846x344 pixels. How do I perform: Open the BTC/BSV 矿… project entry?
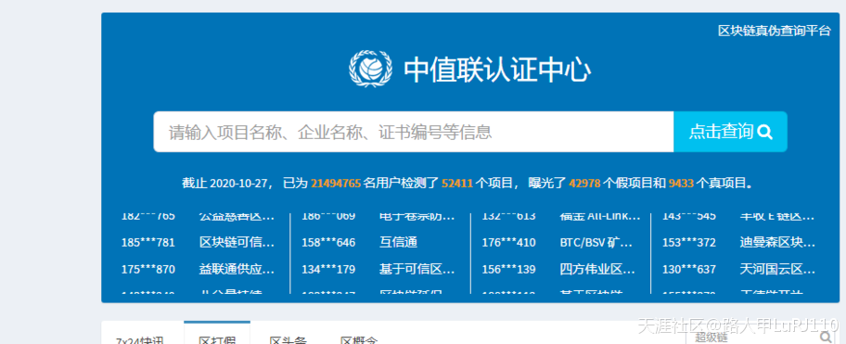(596, 243)
